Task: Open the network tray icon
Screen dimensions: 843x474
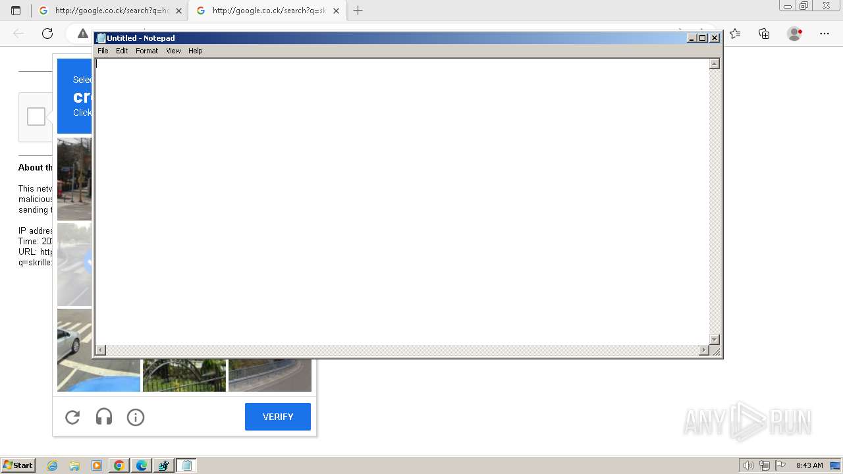Action: [x=765, y=465]
